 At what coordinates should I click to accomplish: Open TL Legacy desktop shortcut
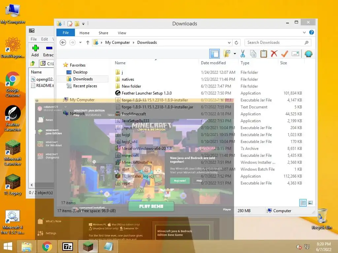click(x=13, y=185)
